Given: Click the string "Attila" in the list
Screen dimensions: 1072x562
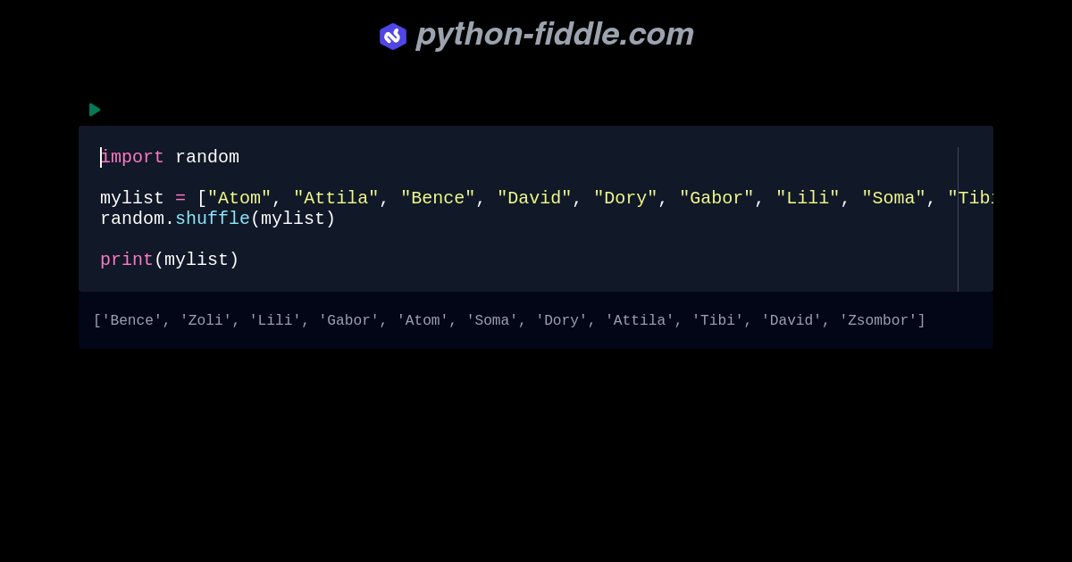Looking at the screenshot, I should pyautogui.click(x=335, y=197).
